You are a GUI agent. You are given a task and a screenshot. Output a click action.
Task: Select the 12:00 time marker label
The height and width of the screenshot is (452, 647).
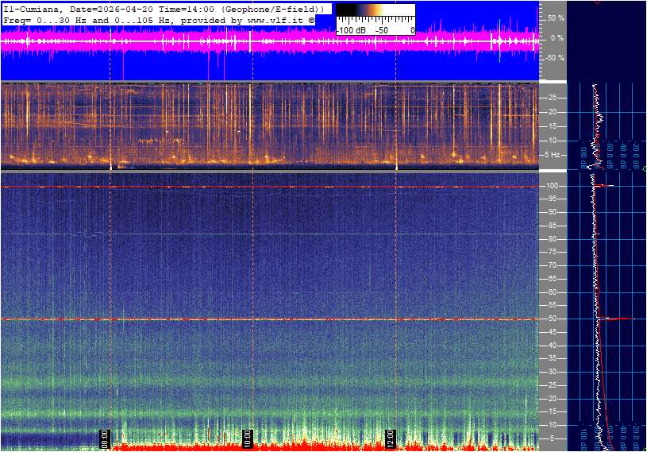coord(391,437)
